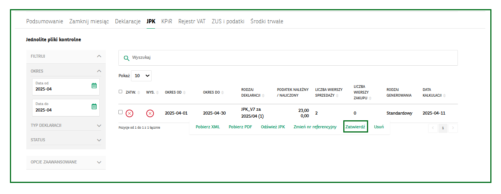Select page 1 in pagination

tap(443, 128)
